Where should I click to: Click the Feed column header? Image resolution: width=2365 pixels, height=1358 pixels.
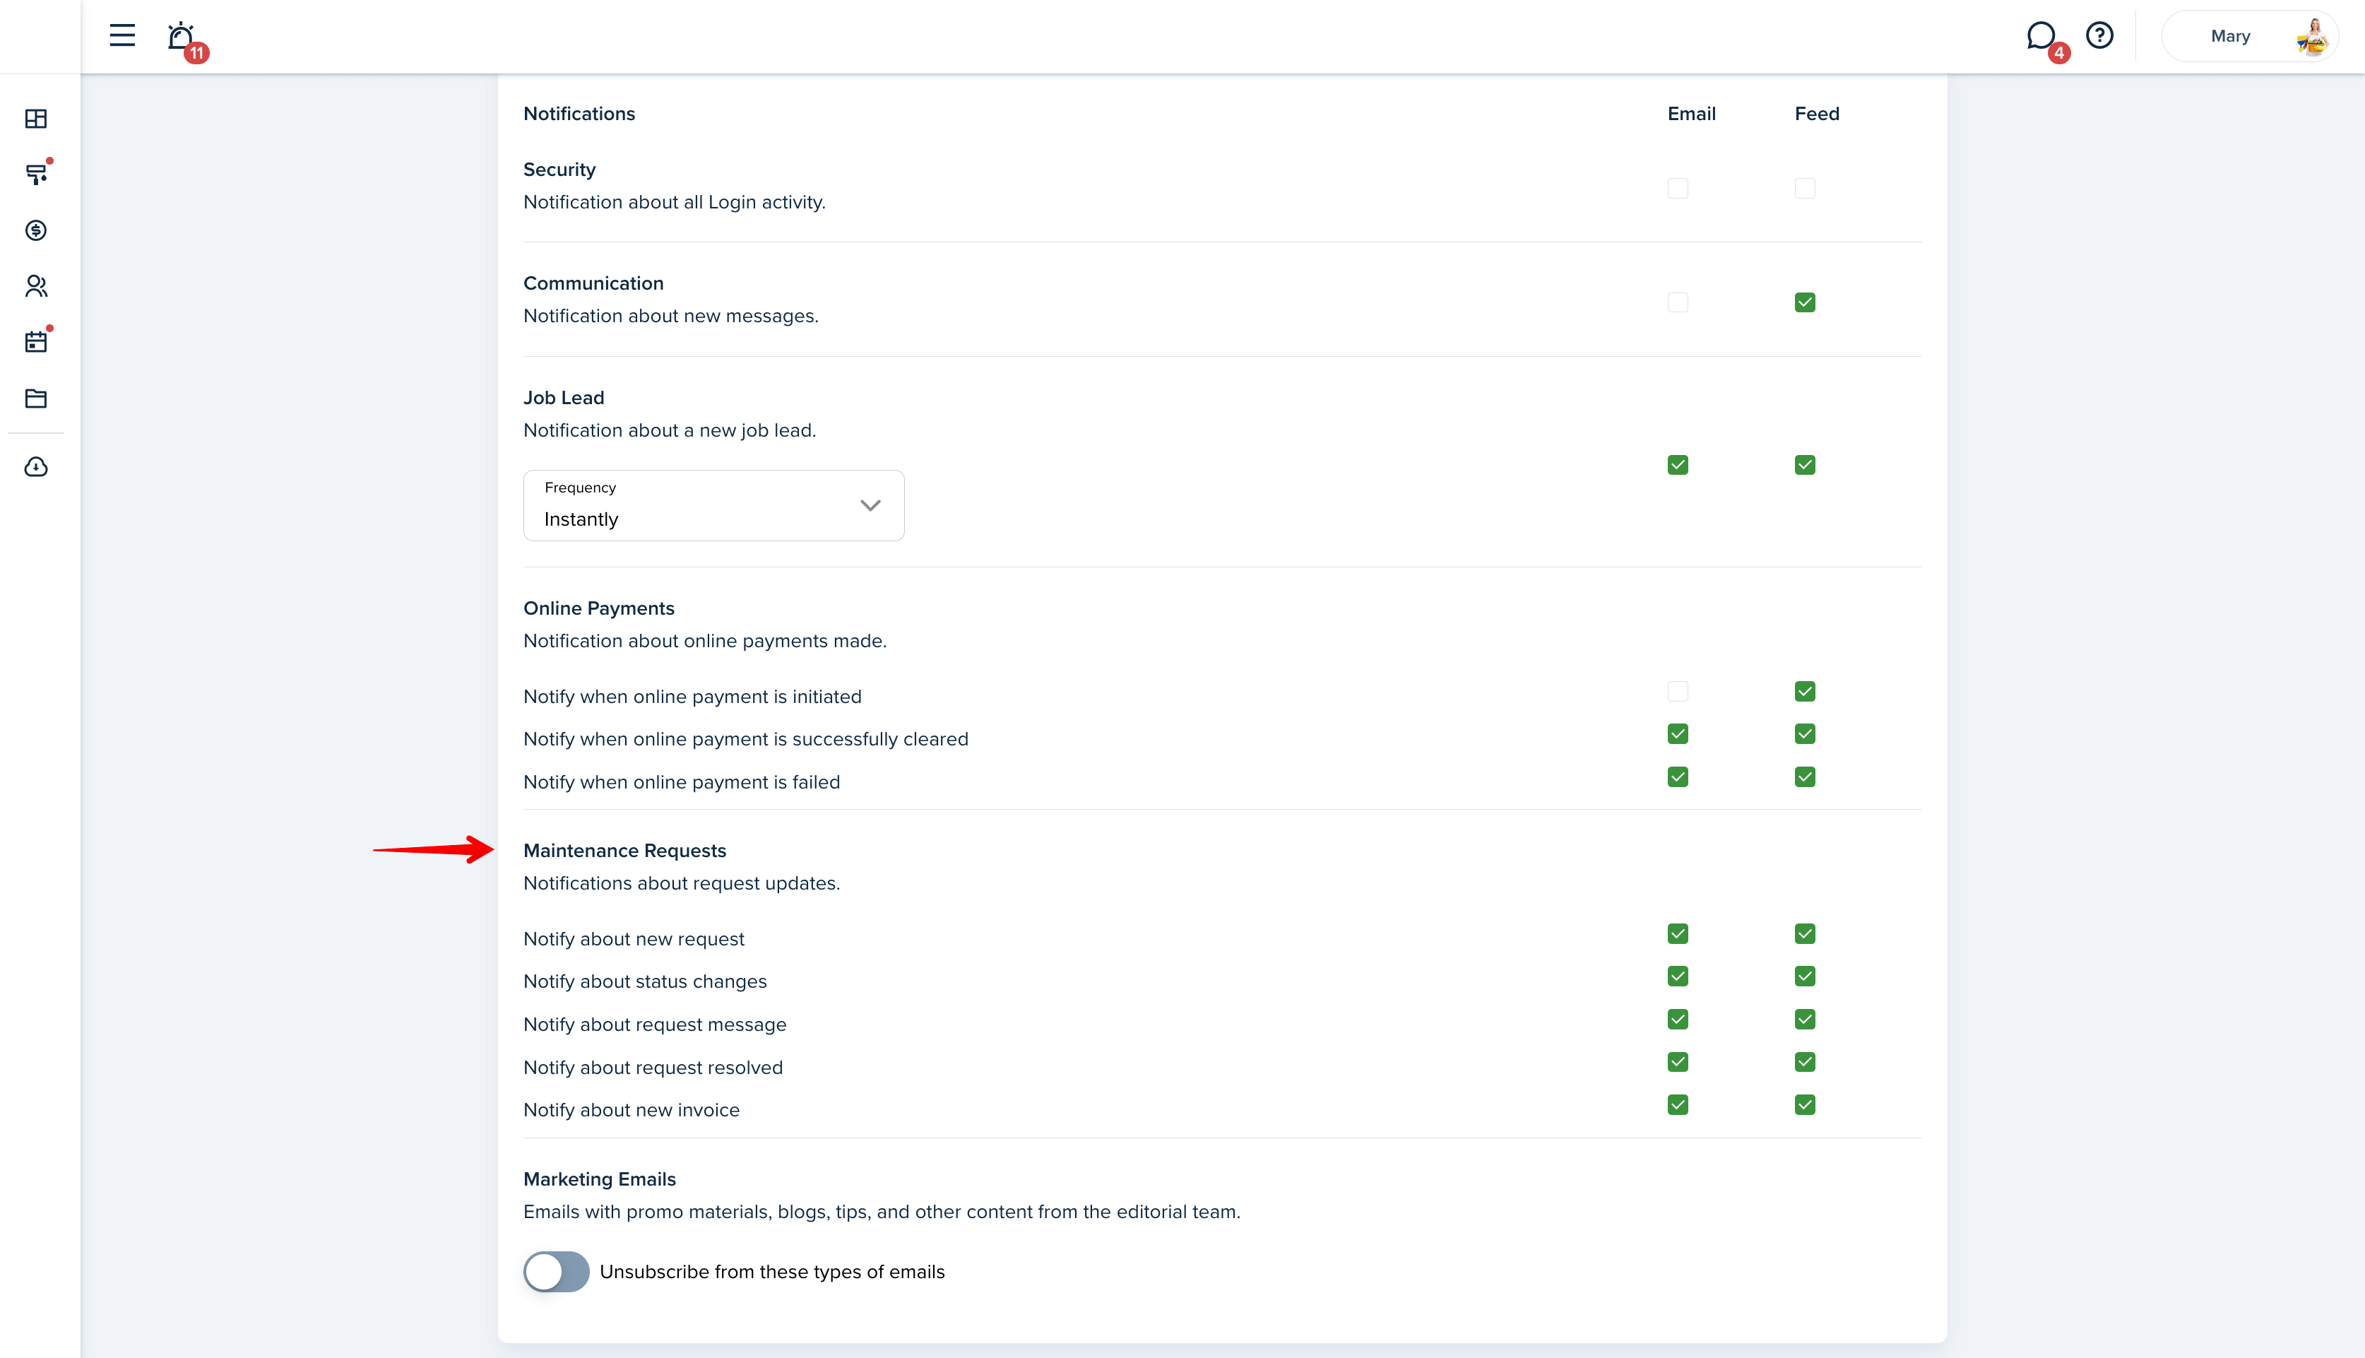(x=1817, y=114)
